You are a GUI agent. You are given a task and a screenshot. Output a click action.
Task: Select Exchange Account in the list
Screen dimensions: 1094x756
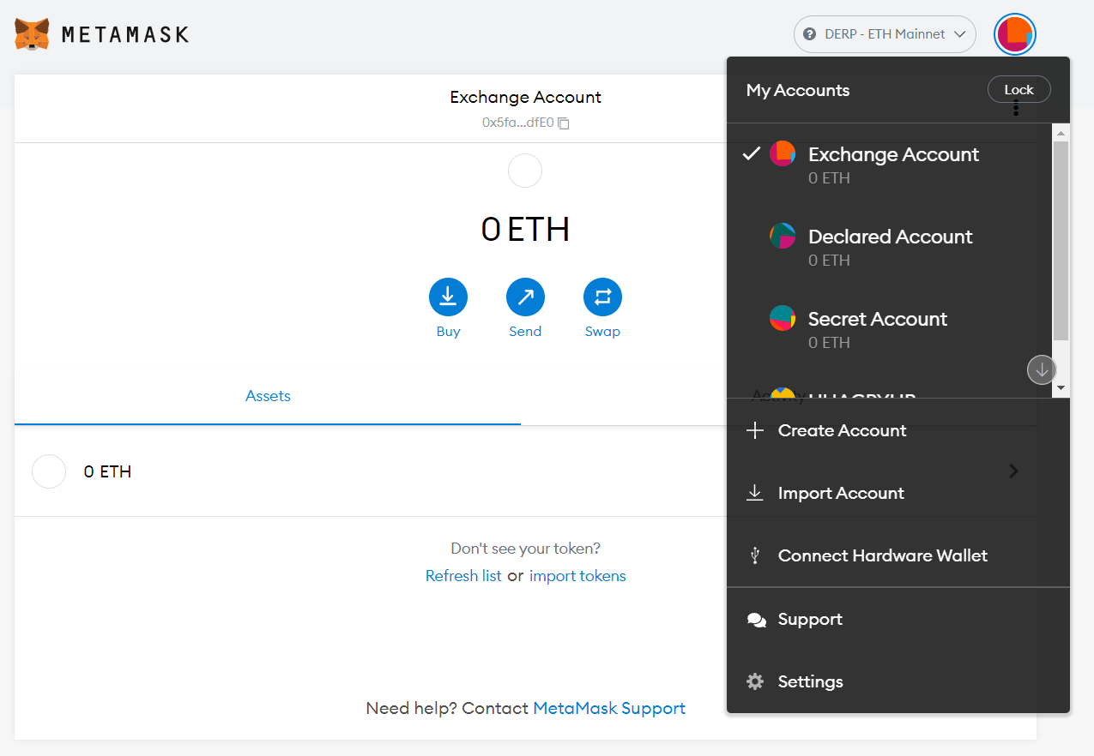889,165
